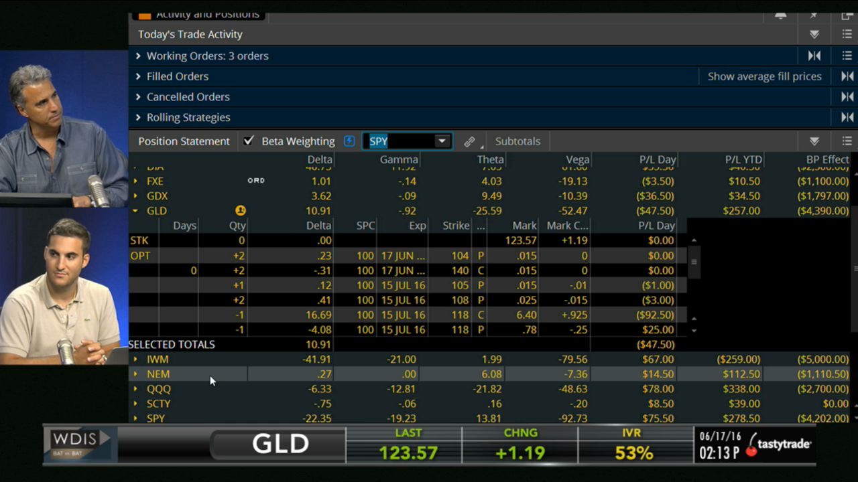This screenshot has height=482, width=858.
Task: Click the yellow account icon on GLD row
Action: point(241,211)
